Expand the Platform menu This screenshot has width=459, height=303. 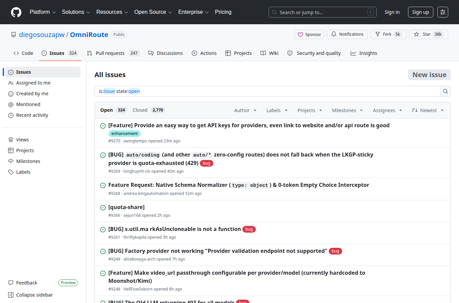43,12
